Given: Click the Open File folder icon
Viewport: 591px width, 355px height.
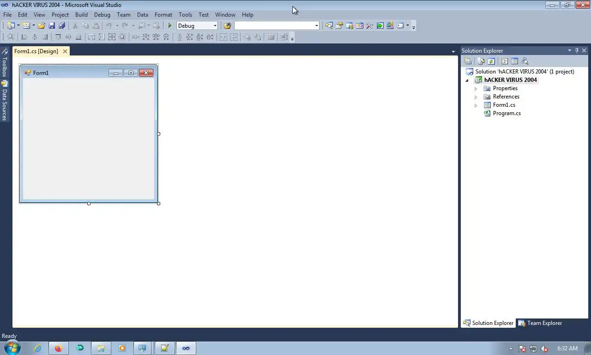Looking at the screenshot, I should 42,26.
